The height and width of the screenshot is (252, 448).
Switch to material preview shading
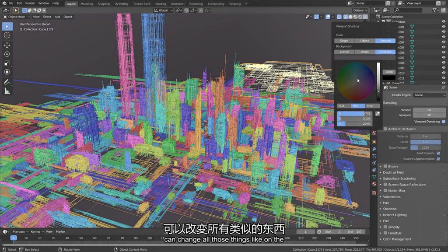[x=355, y=17]
